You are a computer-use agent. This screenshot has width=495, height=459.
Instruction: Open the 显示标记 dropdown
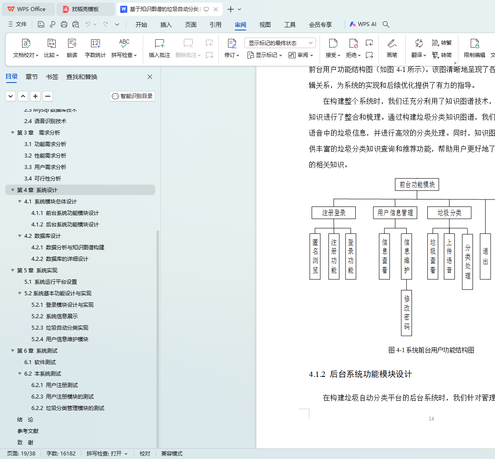point(265,55)
